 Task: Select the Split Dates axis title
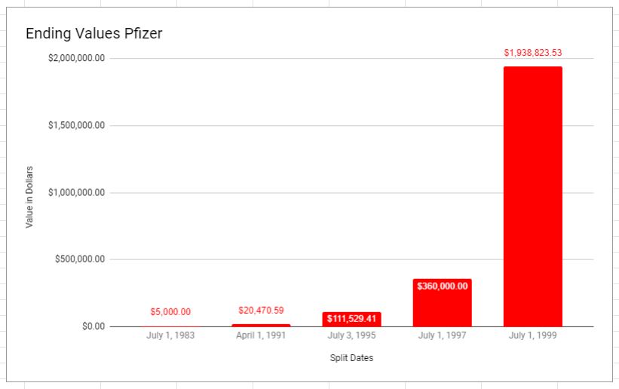coord(351,358)
